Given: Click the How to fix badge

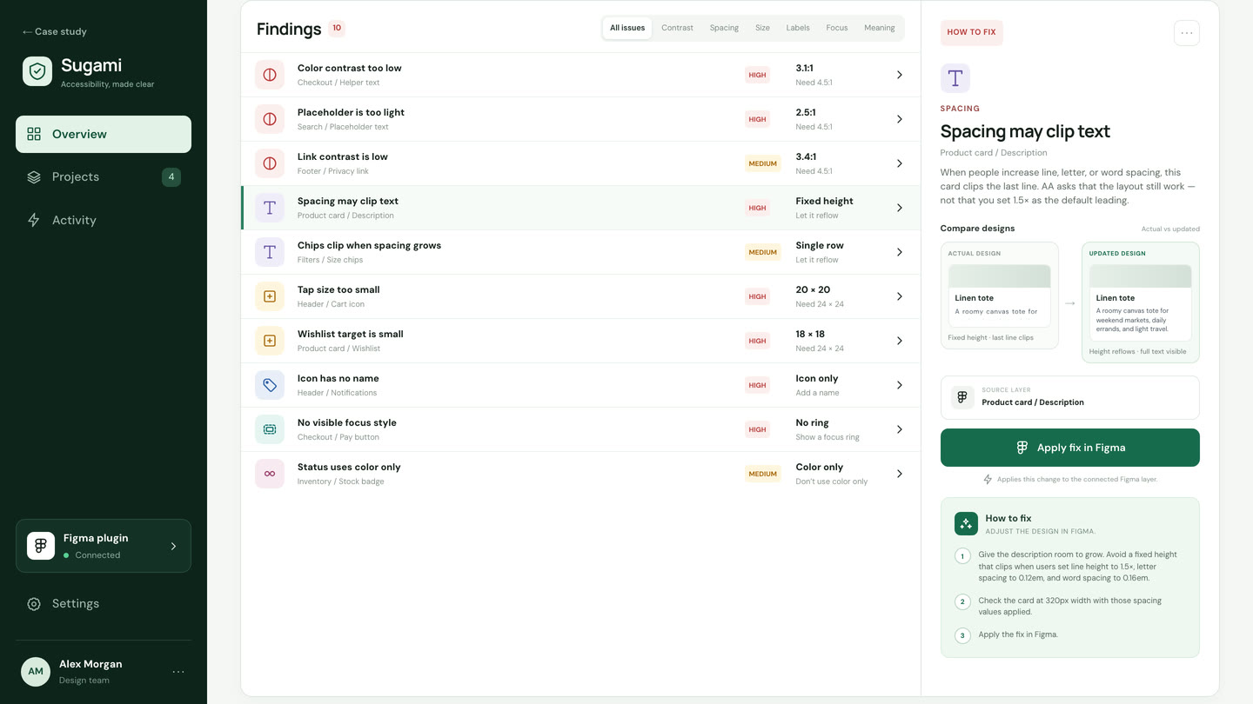Looking at the screenshot, I should 971,32.
